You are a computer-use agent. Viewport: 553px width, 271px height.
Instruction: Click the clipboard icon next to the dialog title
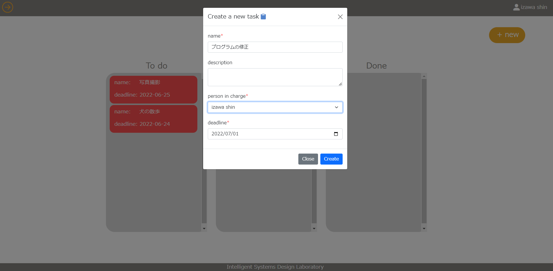pos(263,16)
